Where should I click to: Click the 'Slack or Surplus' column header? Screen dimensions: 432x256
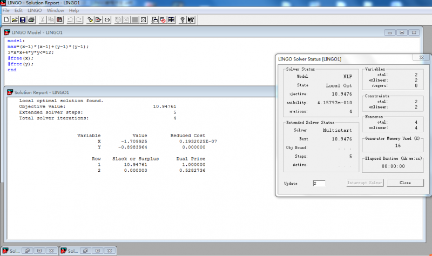tap(136, 159)
